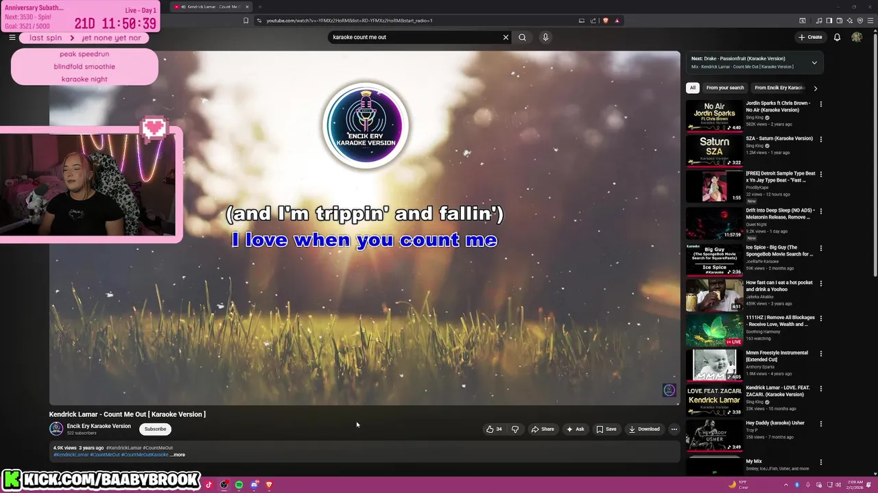Open Ice Spice Big Guy karaoke thumbnail
The image size is (878, 493).
pos(714,260)
